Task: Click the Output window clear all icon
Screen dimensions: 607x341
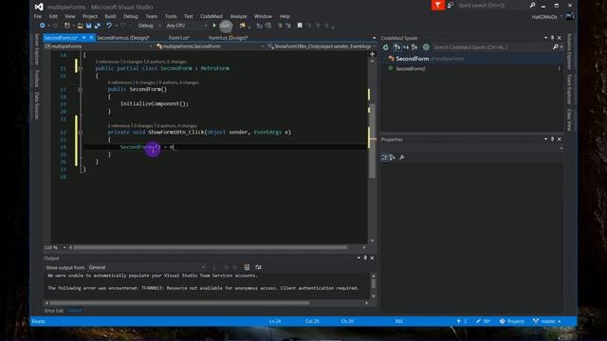Action: tap(247, 267)
